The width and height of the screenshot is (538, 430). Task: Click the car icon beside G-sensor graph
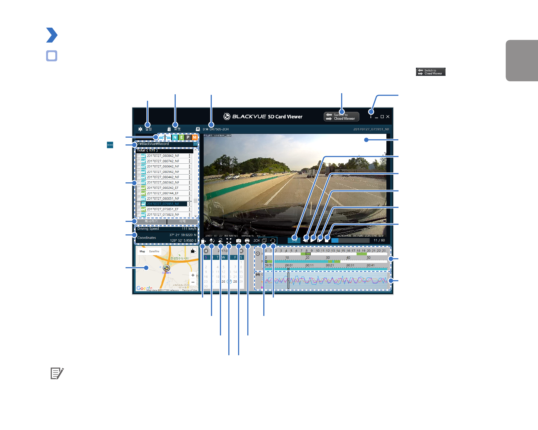pos(258,274)
